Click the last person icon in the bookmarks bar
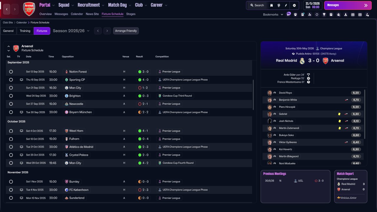The image size is (377, 212). (x=367, y=14)
